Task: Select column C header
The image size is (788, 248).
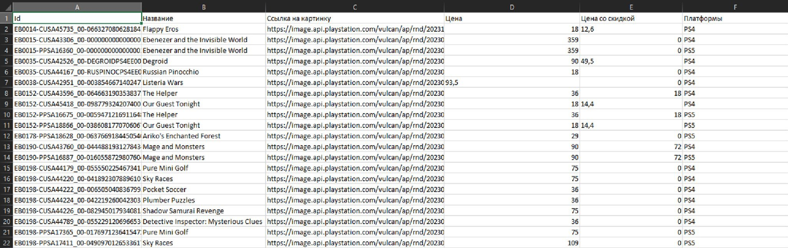Action: point(355,7)
